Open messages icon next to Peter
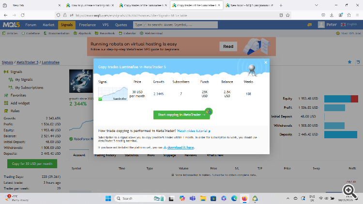 click(310, 25)
